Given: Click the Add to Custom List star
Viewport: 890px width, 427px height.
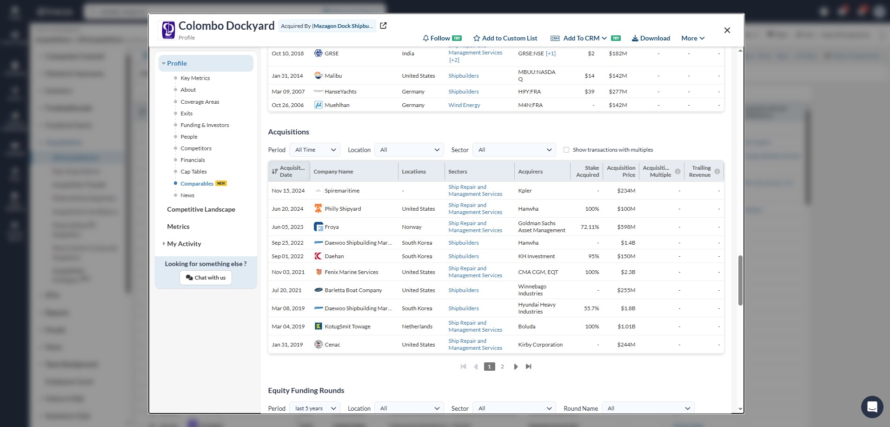Looking at the screenshot, I should click(476, 38).
